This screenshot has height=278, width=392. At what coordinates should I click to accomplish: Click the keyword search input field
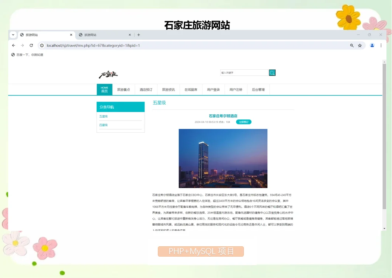(244, 73)
